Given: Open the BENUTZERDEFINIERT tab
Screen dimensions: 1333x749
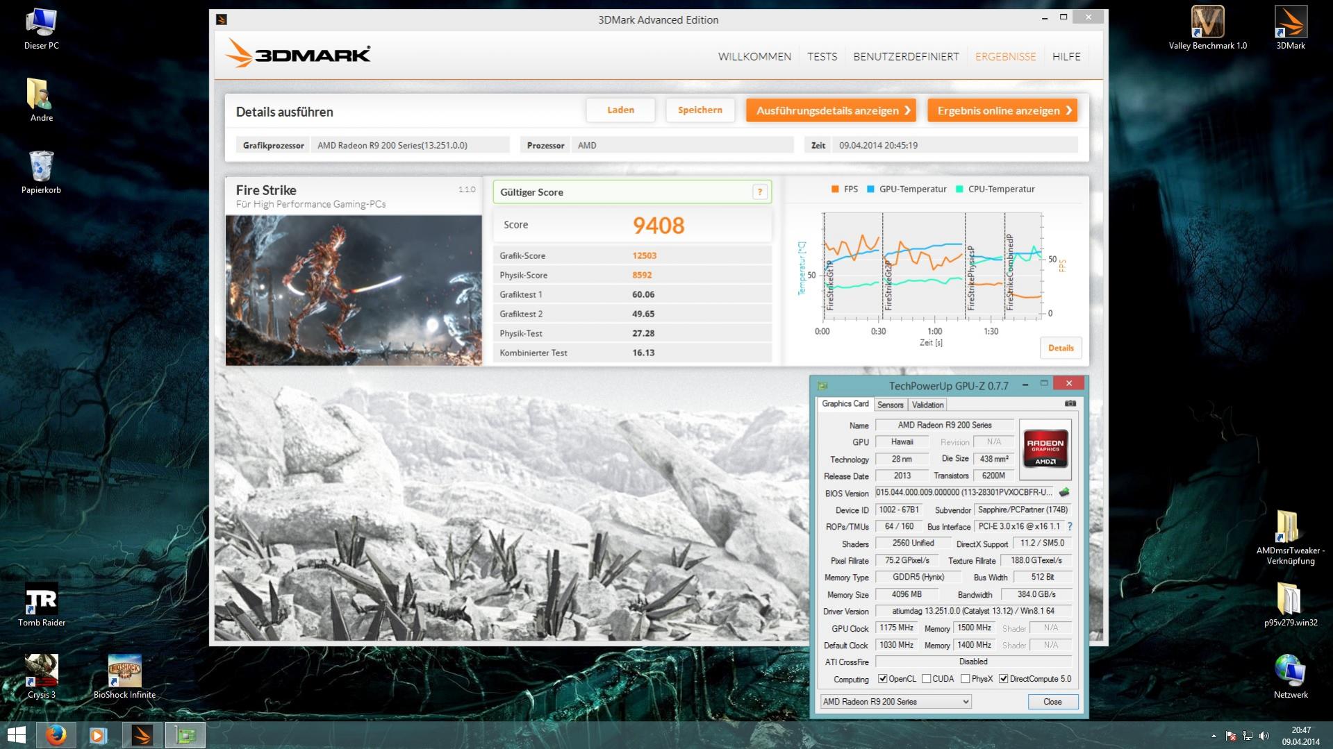Looking at the screenshot, I should click(x=906, y=57).
